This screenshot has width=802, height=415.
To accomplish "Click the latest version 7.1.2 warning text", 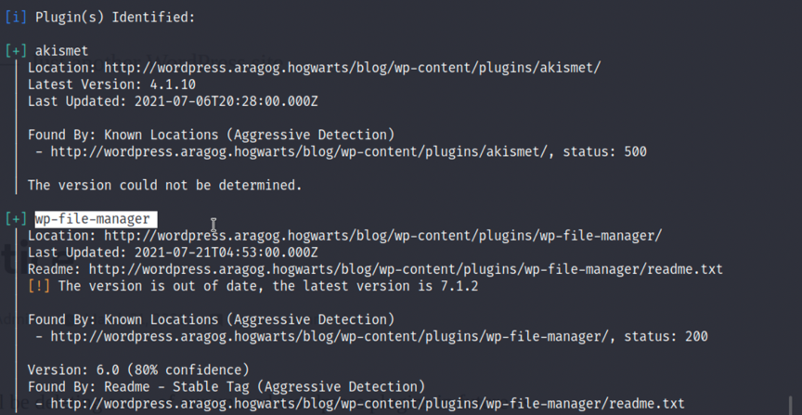I will point(268,286).
